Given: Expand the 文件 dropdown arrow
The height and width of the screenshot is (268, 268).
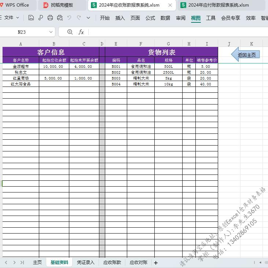Looking at the screenshot, I should pos(18,18).
